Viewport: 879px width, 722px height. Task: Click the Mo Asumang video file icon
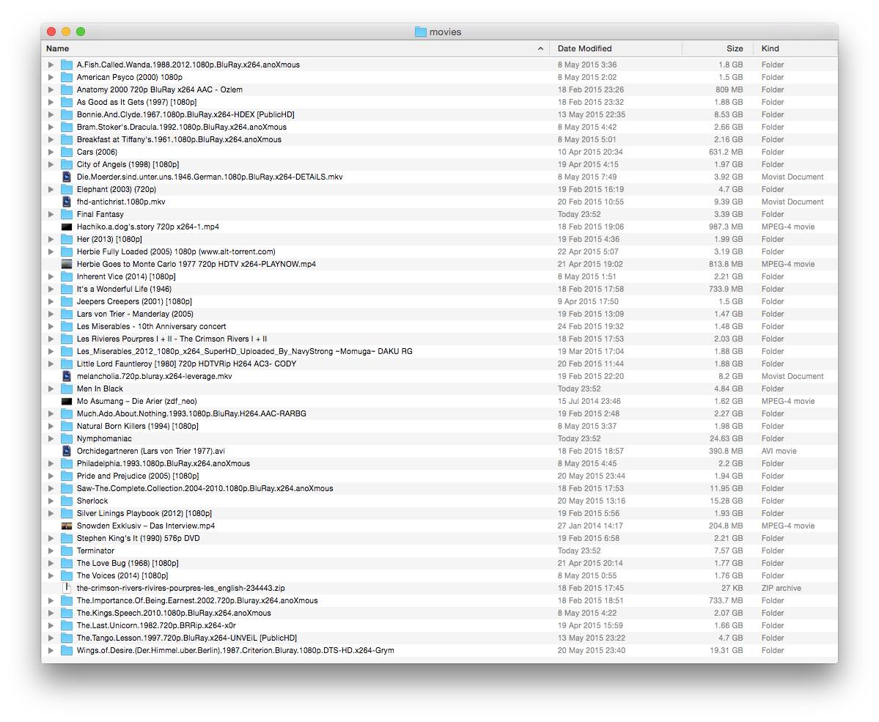click(x=67, y=401)
